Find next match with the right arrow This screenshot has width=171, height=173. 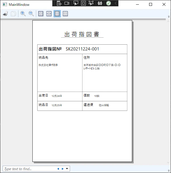tap(63, 169)
